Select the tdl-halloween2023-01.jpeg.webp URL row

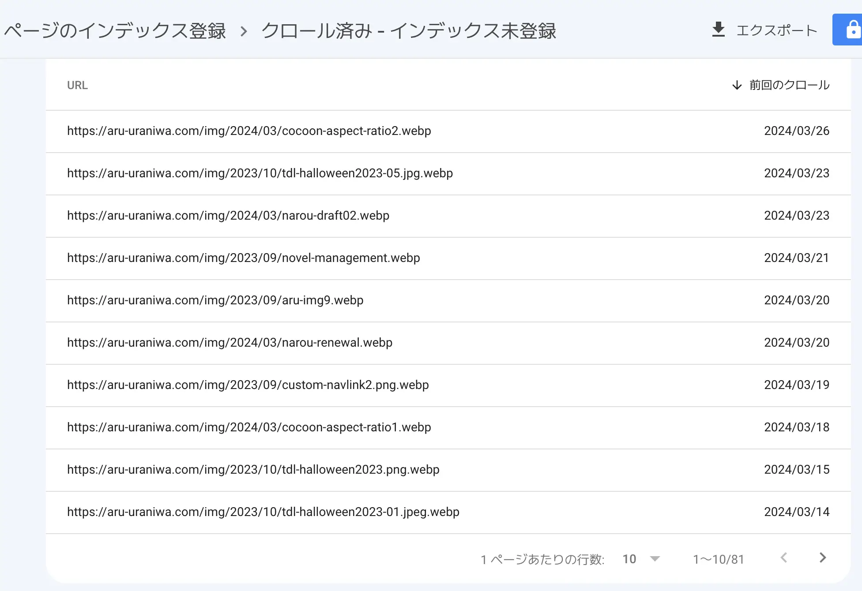coord(448,512)
